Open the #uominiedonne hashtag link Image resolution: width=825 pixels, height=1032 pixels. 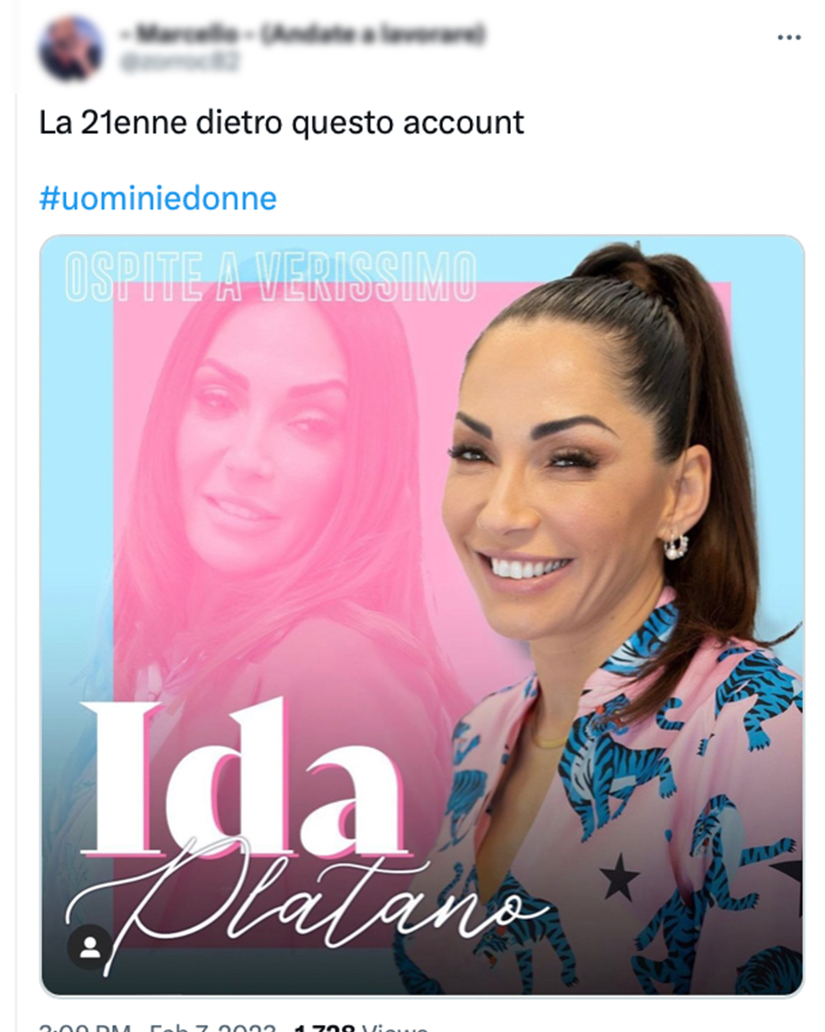pos(157,199)
